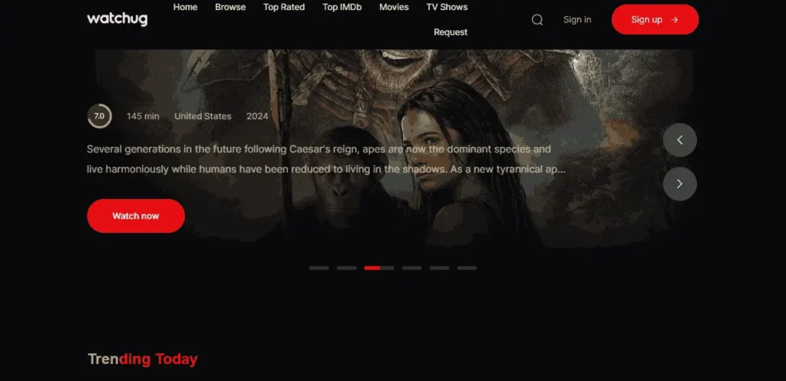Select TV Shows in navigation

[x=447, y=7]
